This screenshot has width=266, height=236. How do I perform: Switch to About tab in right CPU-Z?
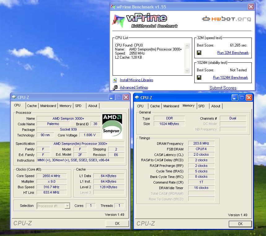coord(215,106)
